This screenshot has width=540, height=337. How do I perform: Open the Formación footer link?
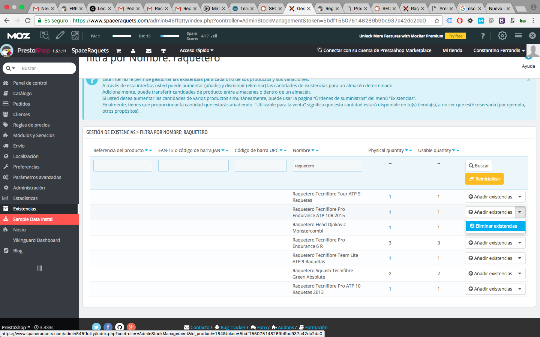pyautogui.click(x=313, y=327)
